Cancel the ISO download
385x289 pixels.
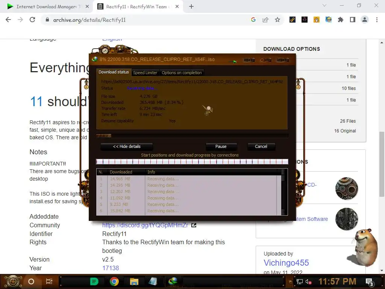tap(261, 146)
